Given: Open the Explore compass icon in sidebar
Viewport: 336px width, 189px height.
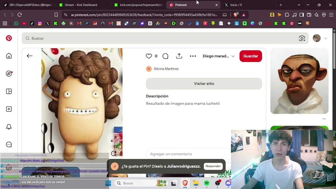Looking at the screenshot, I should tap(9, 74).
